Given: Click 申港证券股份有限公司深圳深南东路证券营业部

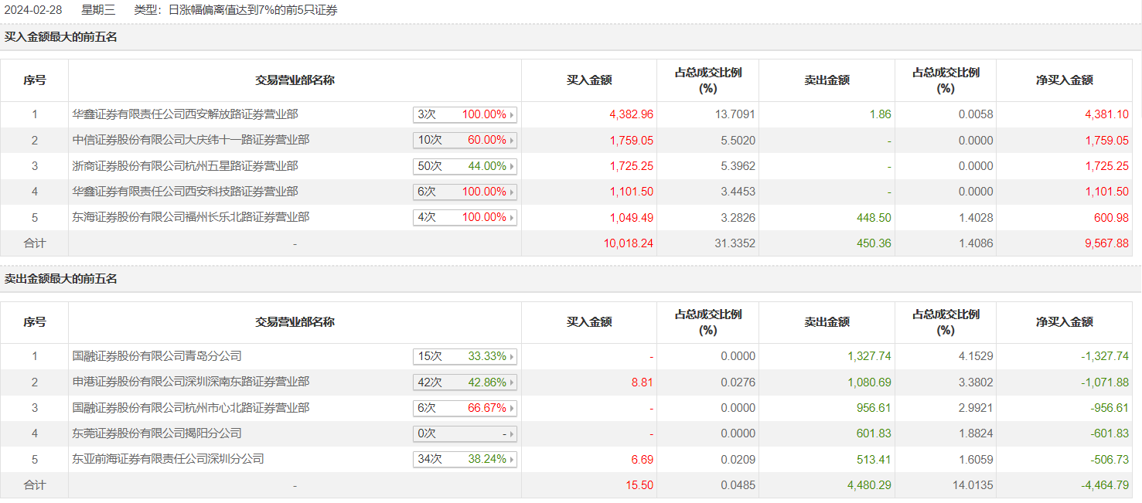Looking at the screenshot, I should [190, 382].
